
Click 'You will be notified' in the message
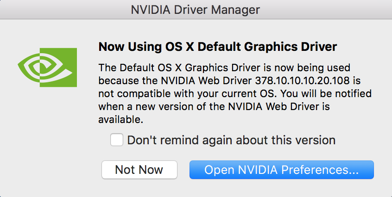click(326, 94)
